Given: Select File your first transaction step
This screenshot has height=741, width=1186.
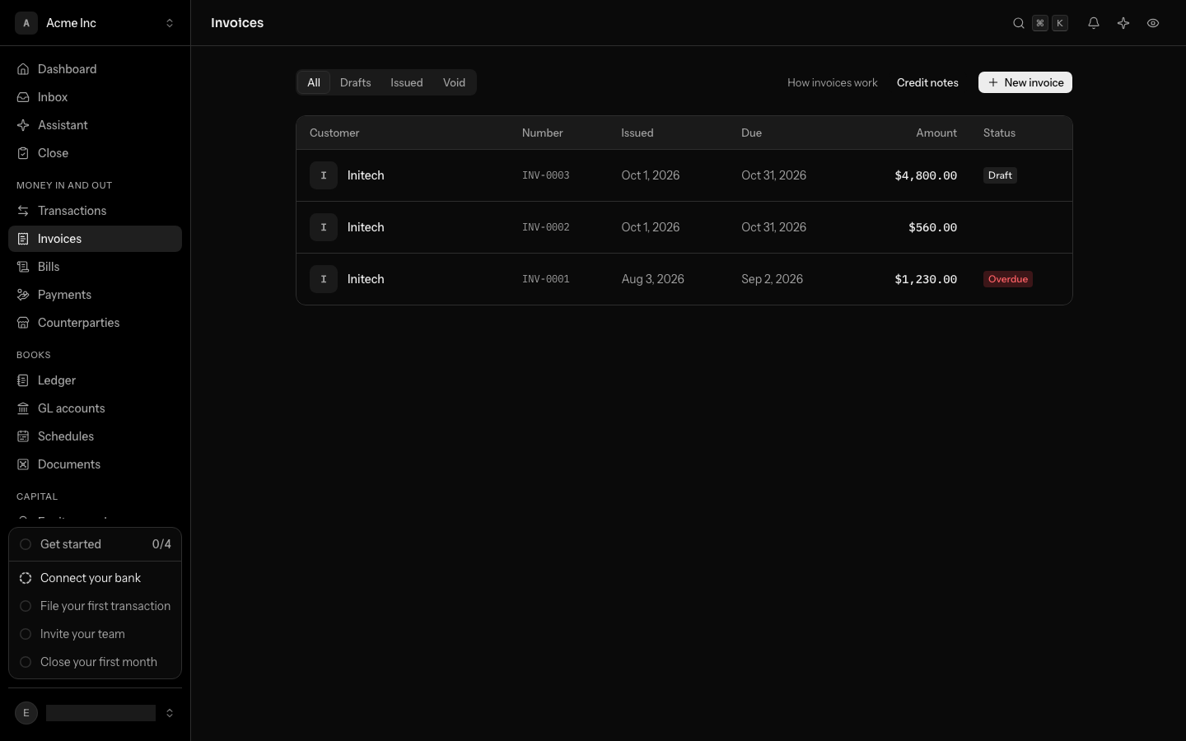Looking at the screenshot, I should pos(95,606).
